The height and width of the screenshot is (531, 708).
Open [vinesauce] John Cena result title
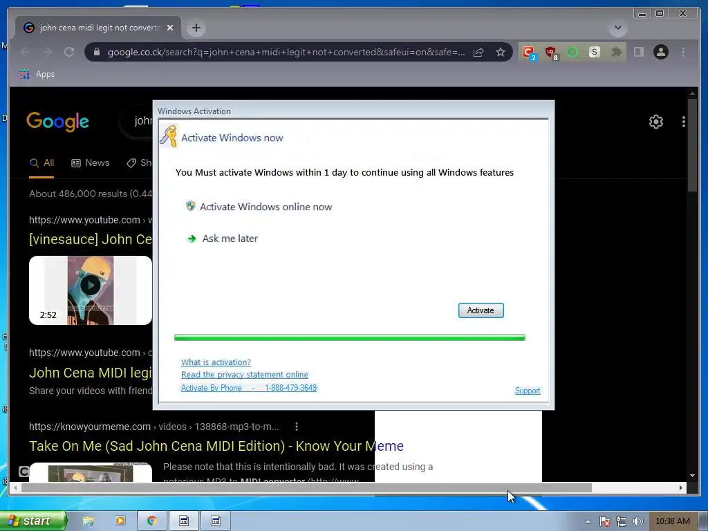click(91, 239)
